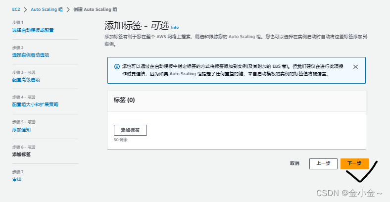
Task: Go to Auto Scaling 组 breadcrumb
Action: tap(47, 9)
